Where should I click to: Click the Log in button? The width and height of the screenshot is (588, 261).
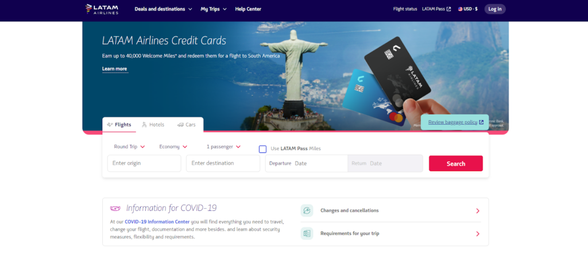coord(495,9)
